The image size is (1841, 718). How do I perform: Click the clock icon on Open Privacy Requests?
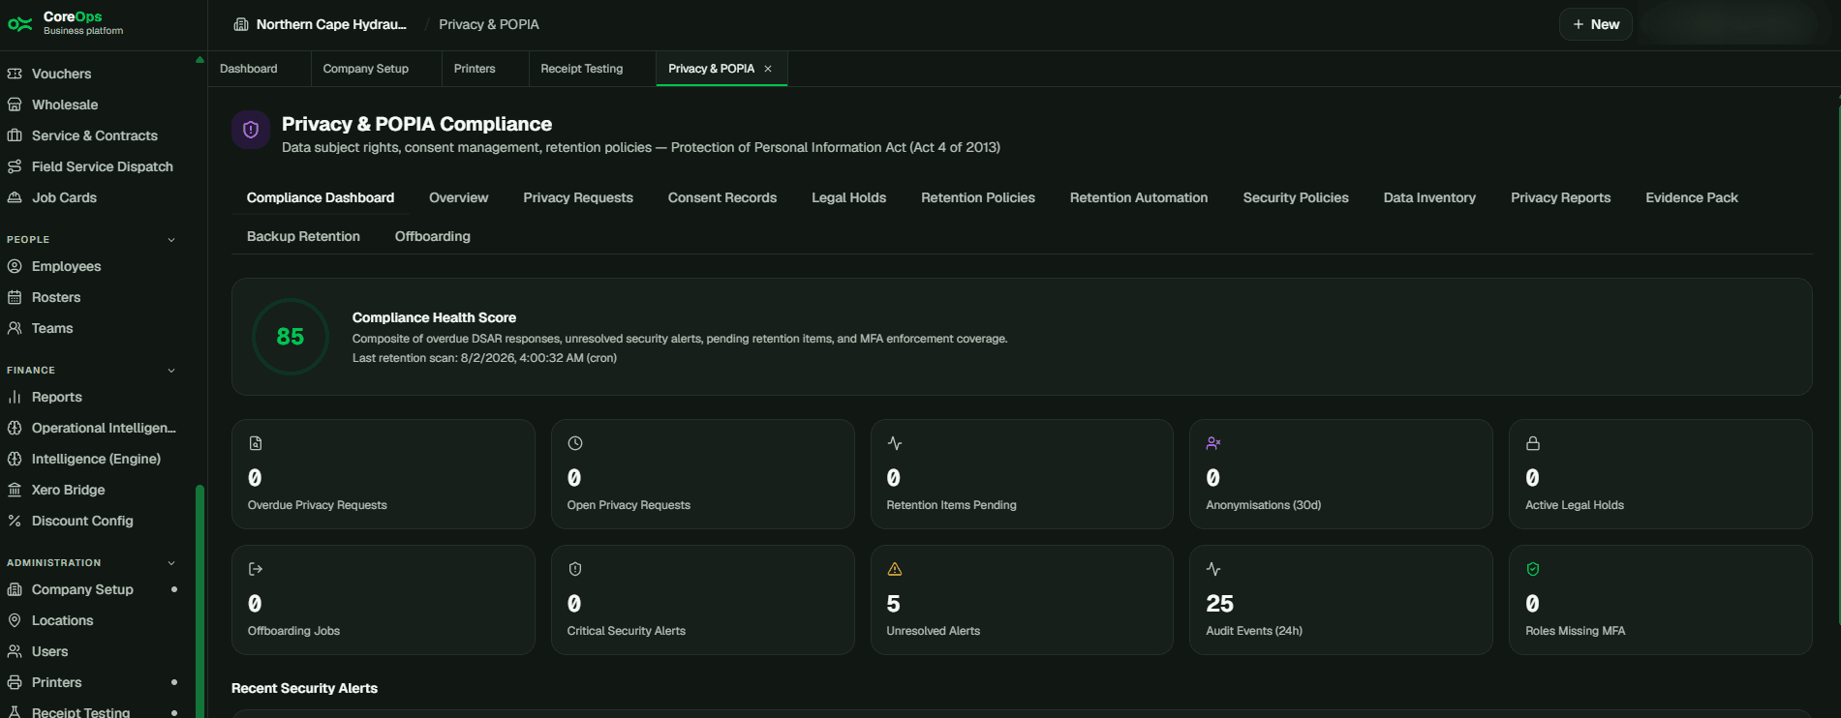coord(575,443)
